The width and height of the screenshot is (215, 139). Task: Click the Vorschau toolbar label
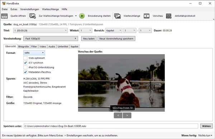tap(158, 16)
